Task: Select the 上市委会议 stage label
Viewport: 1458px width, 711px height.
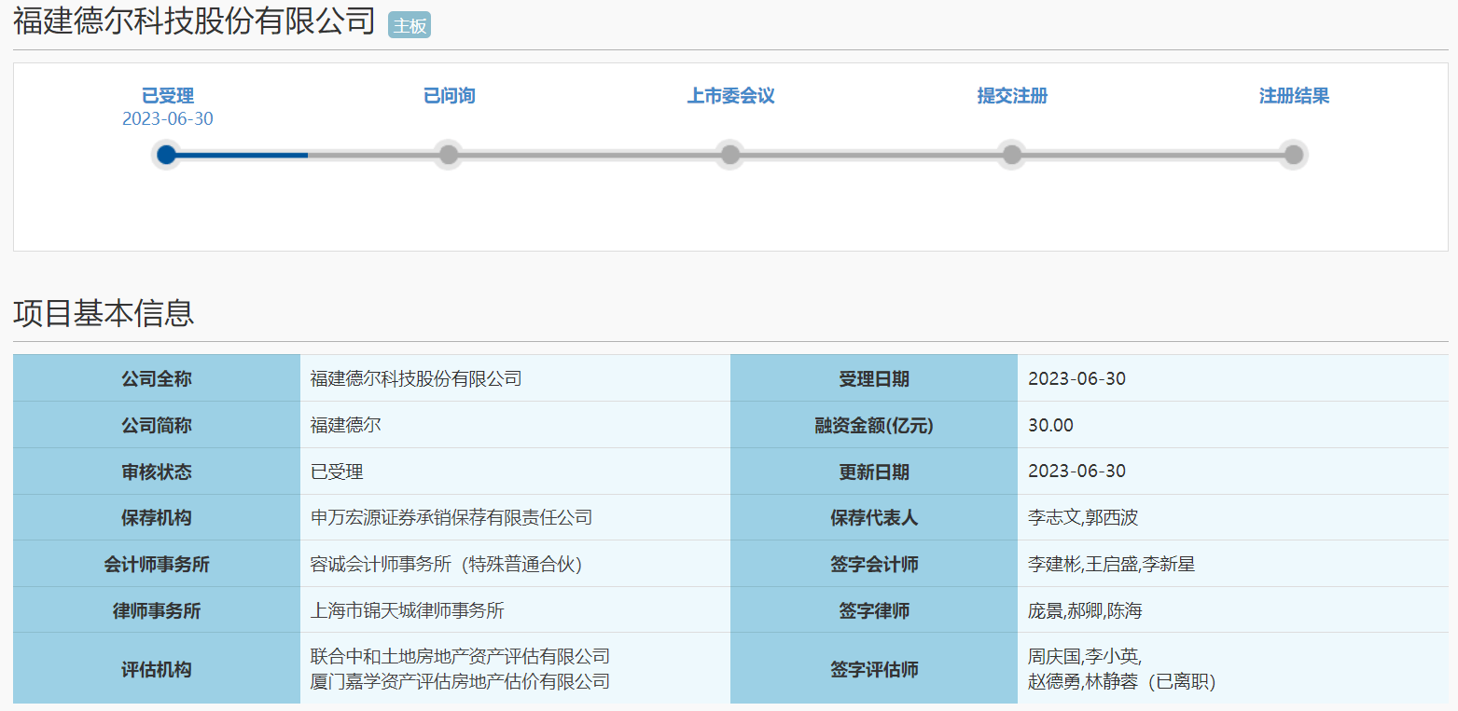Action: (x=731, y=96)
